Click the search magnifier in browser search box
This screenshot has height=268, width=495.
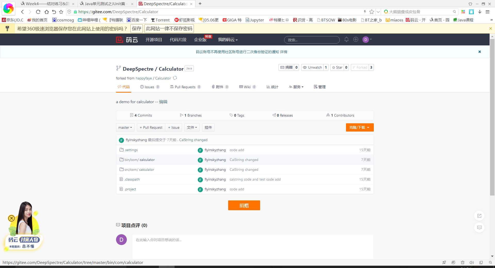454,12
